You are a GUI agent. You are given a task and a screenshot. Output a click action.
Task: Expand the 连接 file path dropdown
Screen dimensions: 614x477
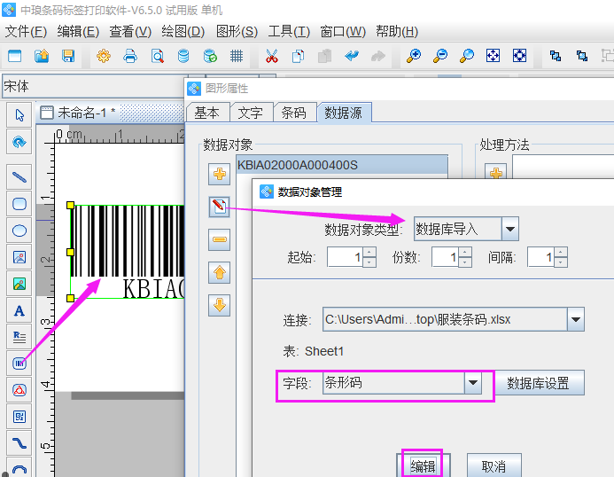tap(575, 319)
